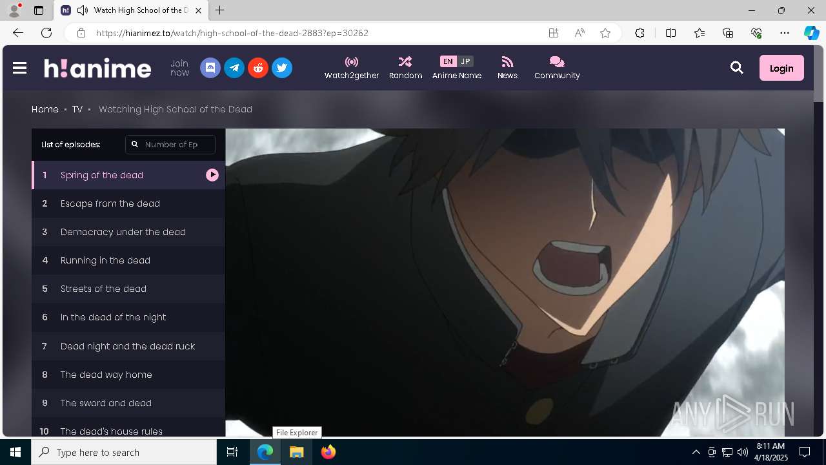Open Split screen view
Image resolution: width=826 pixels, height=465 pixels.
click(x=670, y=33)
